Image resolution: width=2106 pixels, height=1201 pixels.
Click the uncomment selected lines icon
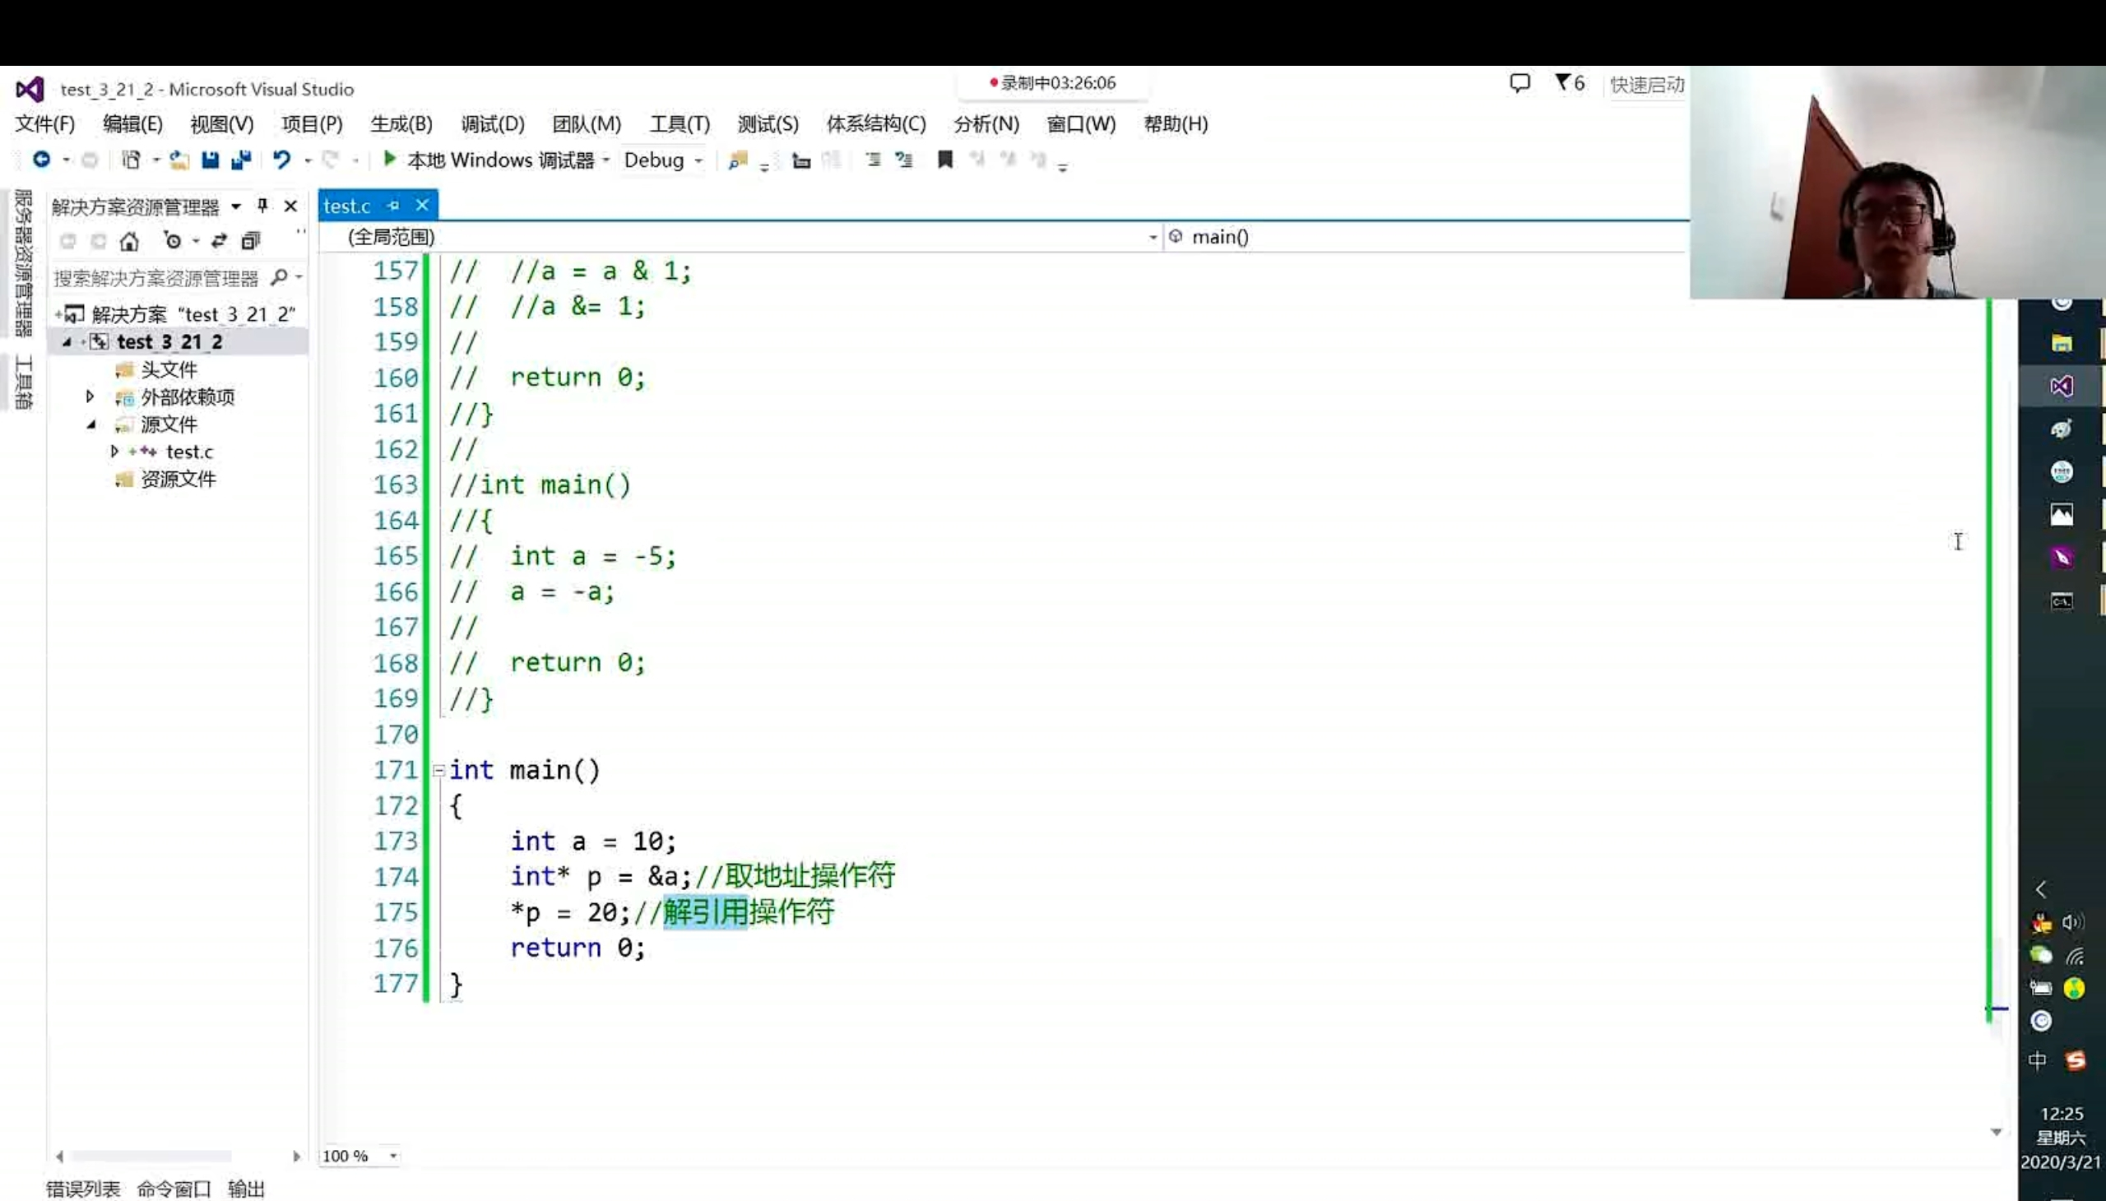click(905, 160)
